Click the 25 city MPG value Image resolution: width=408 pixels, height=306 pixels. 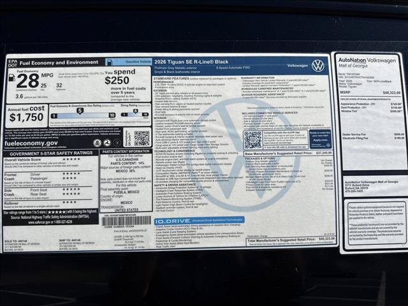(43, 85)
